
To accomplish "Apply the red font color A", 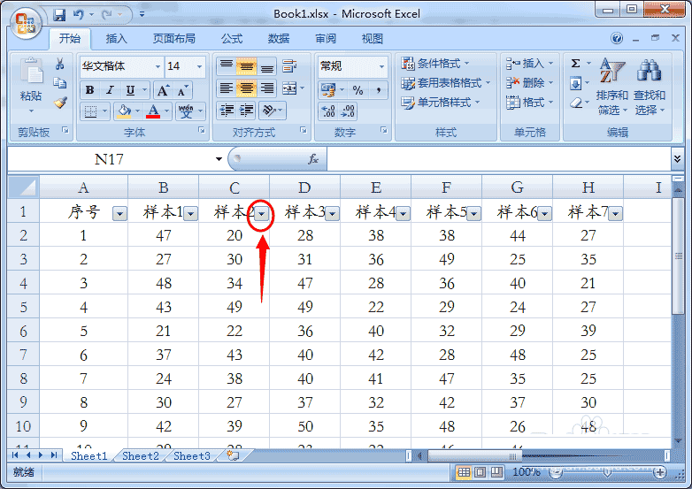I will pos(153,111).
